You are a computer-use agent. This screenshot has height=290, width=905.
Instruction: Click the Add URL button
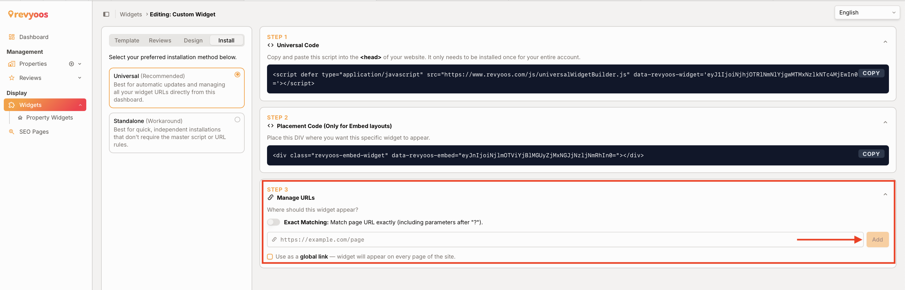coord(877,239)
